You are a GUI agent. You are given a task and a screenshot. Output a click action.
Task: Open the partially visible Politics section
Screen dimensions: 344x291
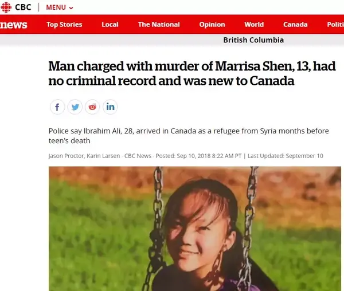click(335, 24)
